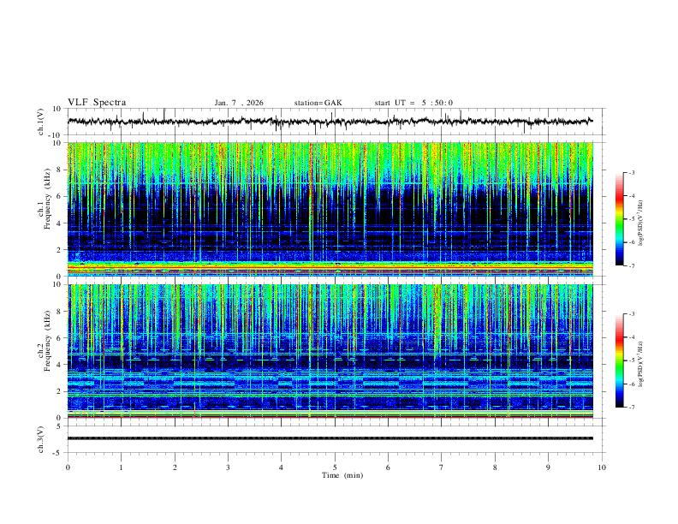Click the "2" kHz tick of ch.1 spectrogram

[x=59, y=249]
